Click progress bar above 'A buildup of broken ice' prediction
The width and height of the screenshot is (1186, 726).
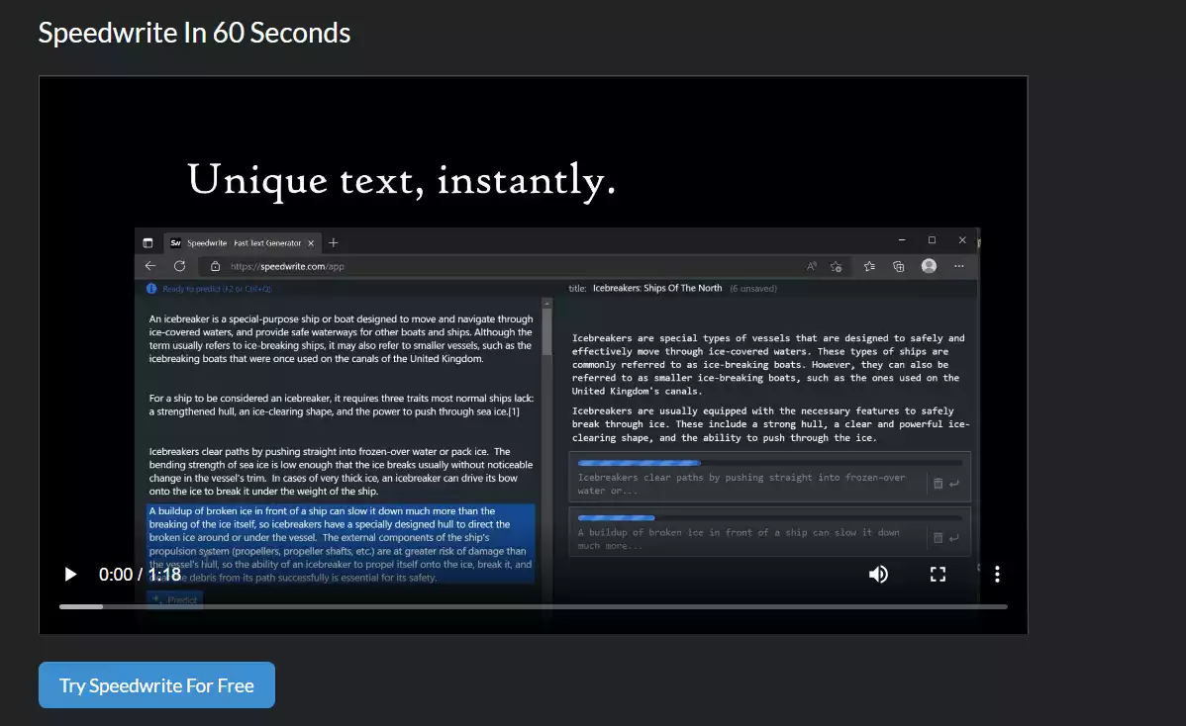tap(769, 518)
